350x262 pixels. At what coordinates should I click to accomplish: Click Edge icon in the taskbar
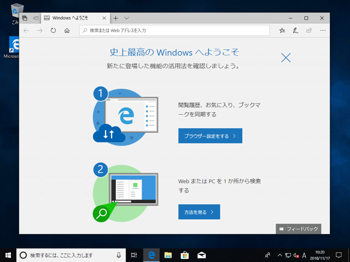[151, 255]
